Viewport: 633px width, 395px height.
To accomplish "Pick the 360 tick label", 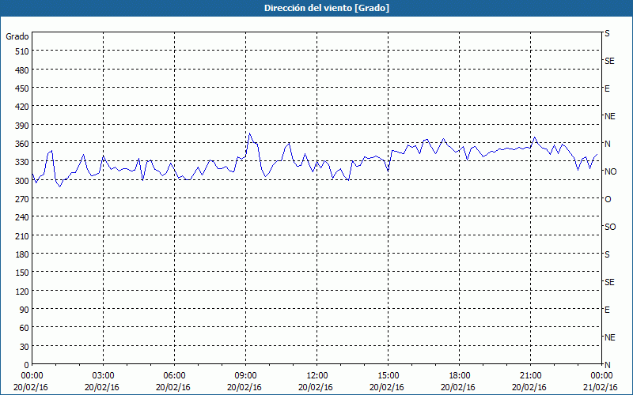I will [x=22, y=144].
